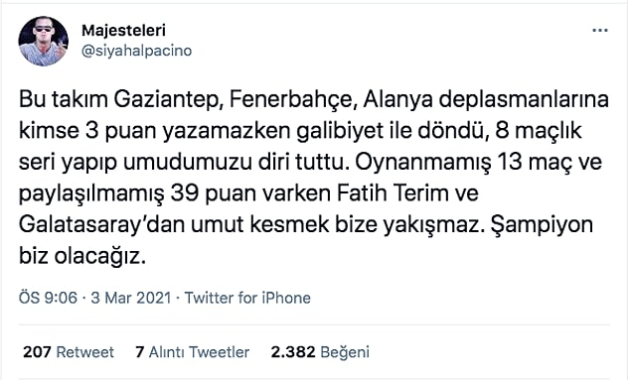Screen dimensions: 631x380
Task: Click the word Alanya in the tweet
Action: click(397, 100)
